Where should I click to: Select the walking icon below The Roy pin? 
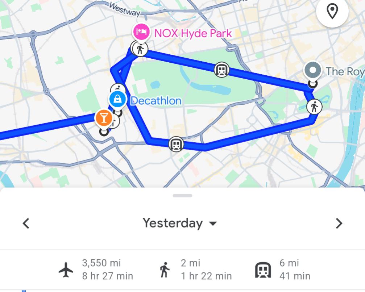coord(314,107)
